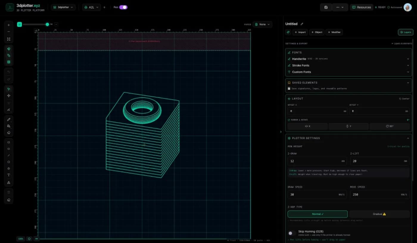Select the arrow pointer tool
The width and height of the screenshot is (417, 243).
tap(9, 89)
